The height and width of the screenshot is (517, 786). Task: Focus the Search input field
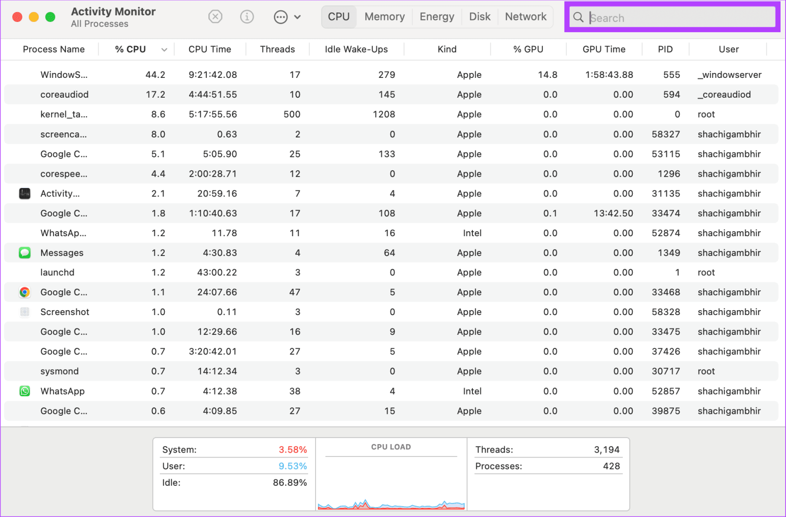680,18
